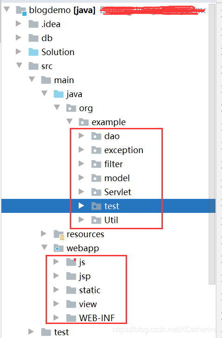Click the resources folder icon
Viewport: 222px width, 338px height.
coord(59,234)
